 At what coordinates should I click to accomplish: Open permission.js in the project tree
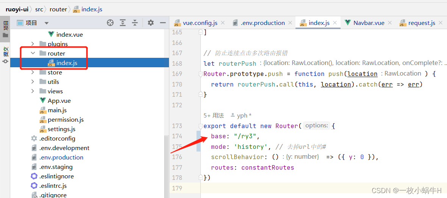pos(66,120)
